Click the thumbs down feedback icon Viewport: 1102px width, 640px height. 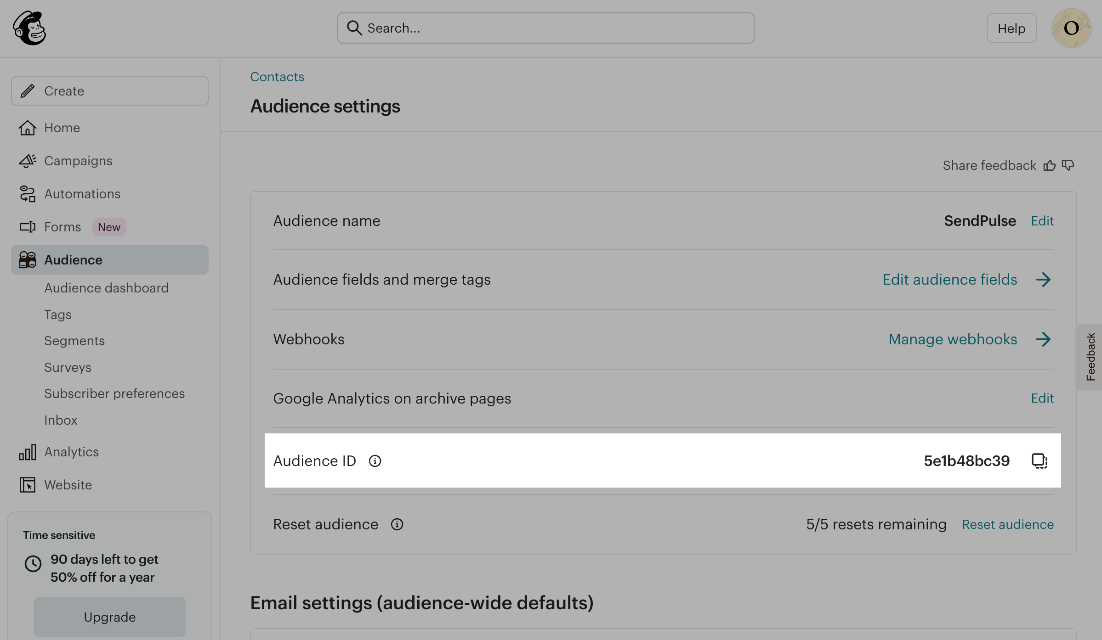pos(1068,165)
